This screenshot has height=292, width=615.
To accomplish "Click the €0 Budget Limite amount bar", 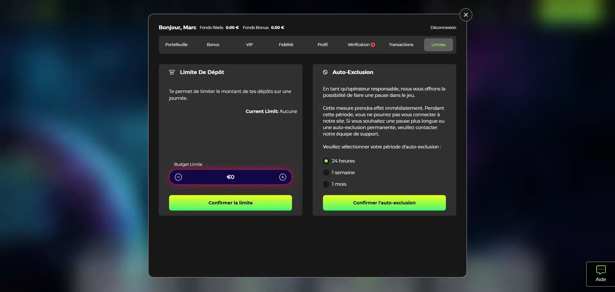I will (230, 177).
